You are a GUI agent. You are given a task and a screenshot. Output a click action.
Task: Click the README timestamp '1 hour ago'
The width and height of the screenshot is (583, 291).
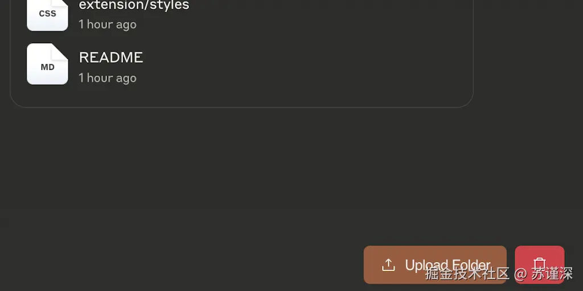point(107,78)
